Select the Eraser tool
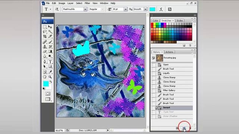Screen dimensions: 239x134 [x=45, y=51]
